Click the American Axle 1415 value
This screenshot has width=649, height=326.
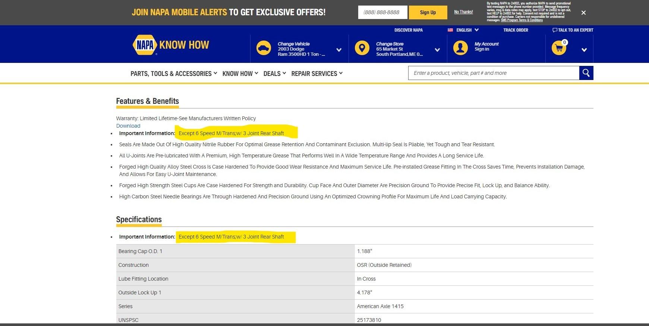coord(380,306)
